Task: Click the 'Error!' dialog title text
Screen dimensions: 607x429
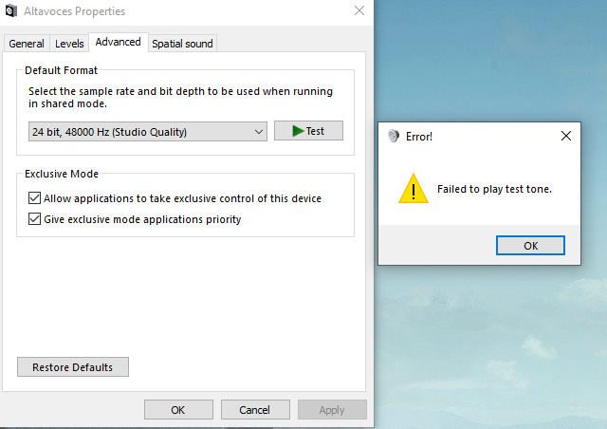Action: (x=419, y=137)
